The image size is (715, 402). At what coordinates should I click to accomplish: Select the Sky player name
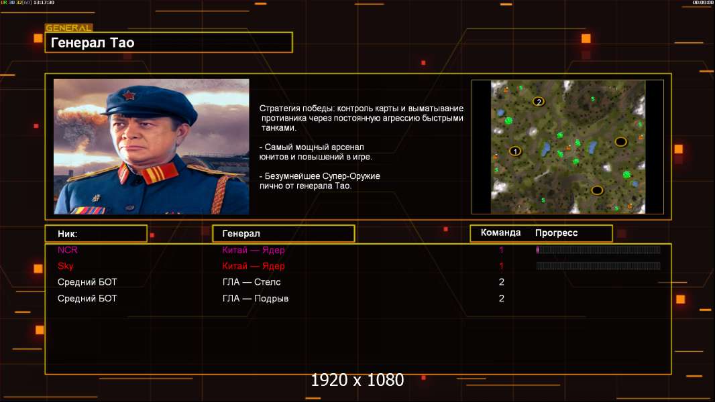click(65, 266)
